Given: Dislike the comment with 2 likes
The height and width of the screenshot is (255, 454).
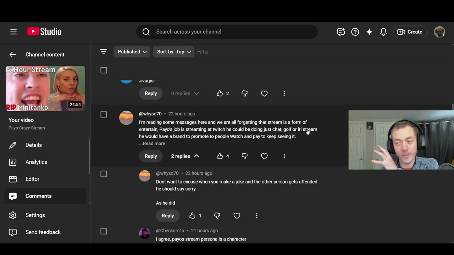Looking at the screenshot, I should coord(244,93).
